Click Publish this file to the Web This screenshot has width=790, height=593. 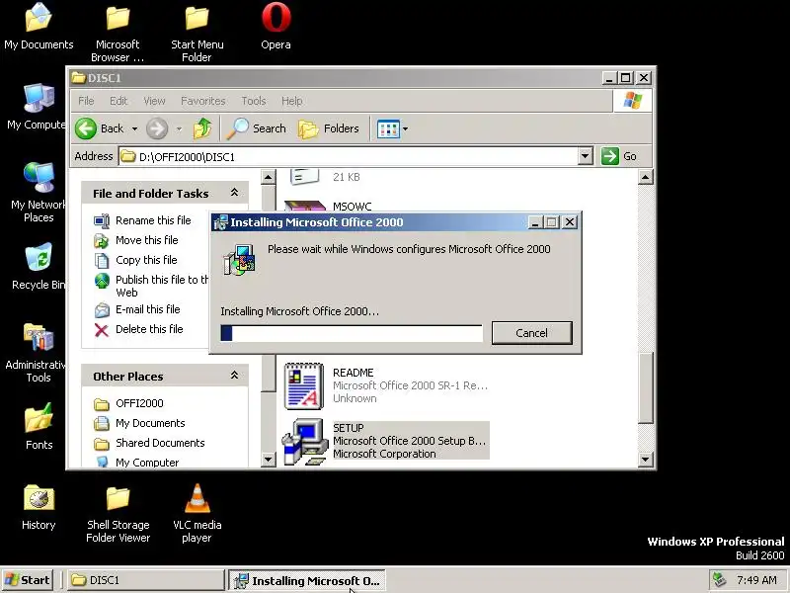pos(162,286)
